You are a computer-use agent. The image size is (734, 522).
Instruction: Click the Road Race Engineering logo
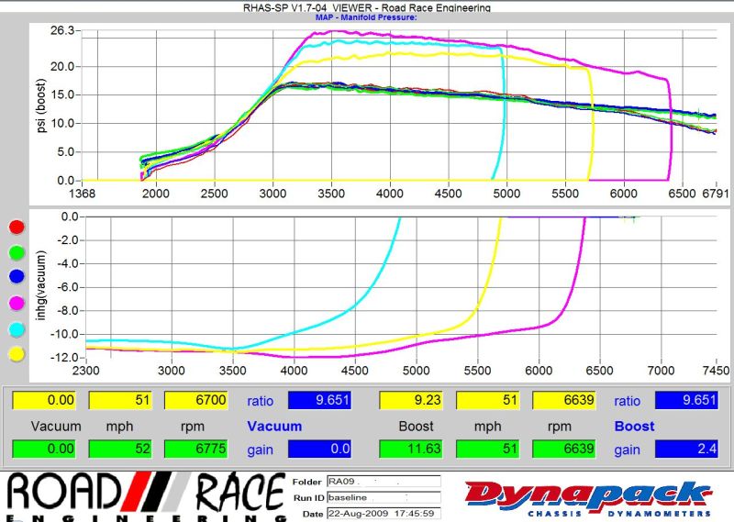(x=145, y=496)
